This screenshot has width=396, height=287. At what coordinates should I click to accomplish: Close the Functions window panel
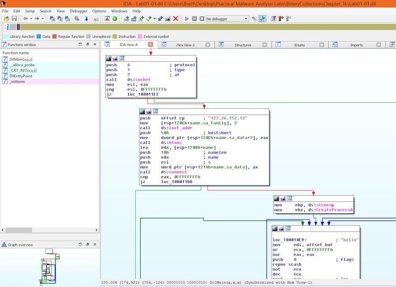(95, 44)
